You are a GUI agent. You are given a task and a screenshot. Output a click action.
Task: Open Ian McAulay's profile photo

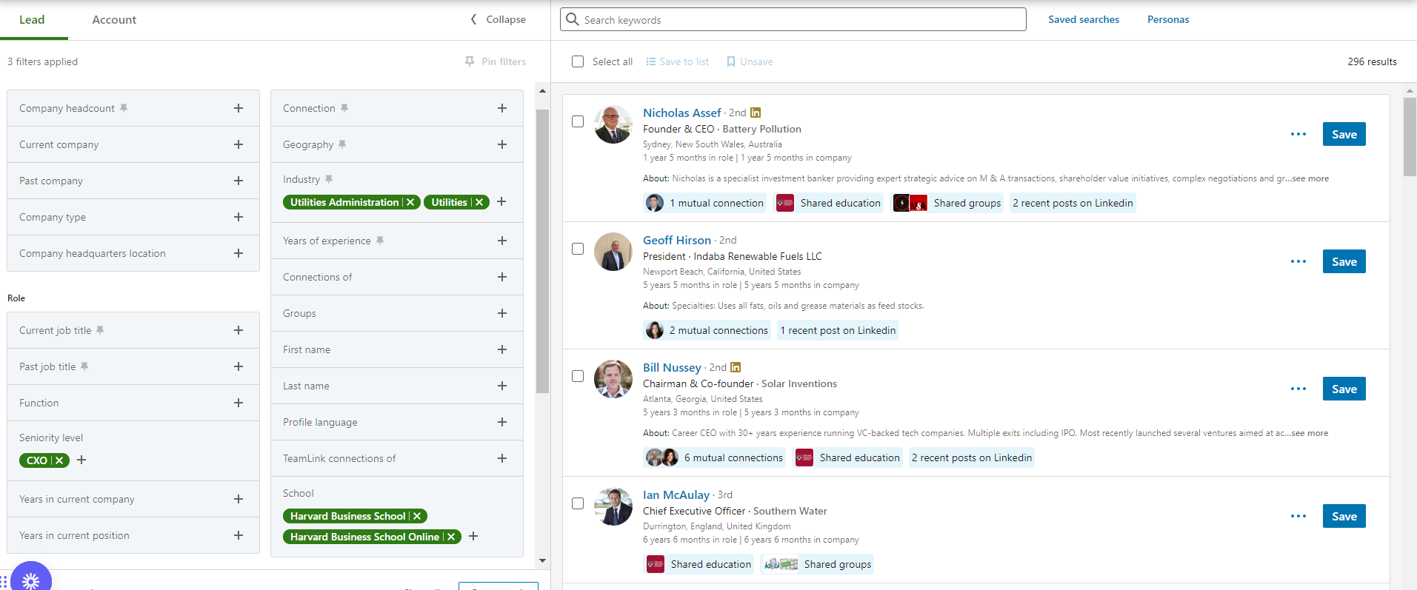point(613,506)
